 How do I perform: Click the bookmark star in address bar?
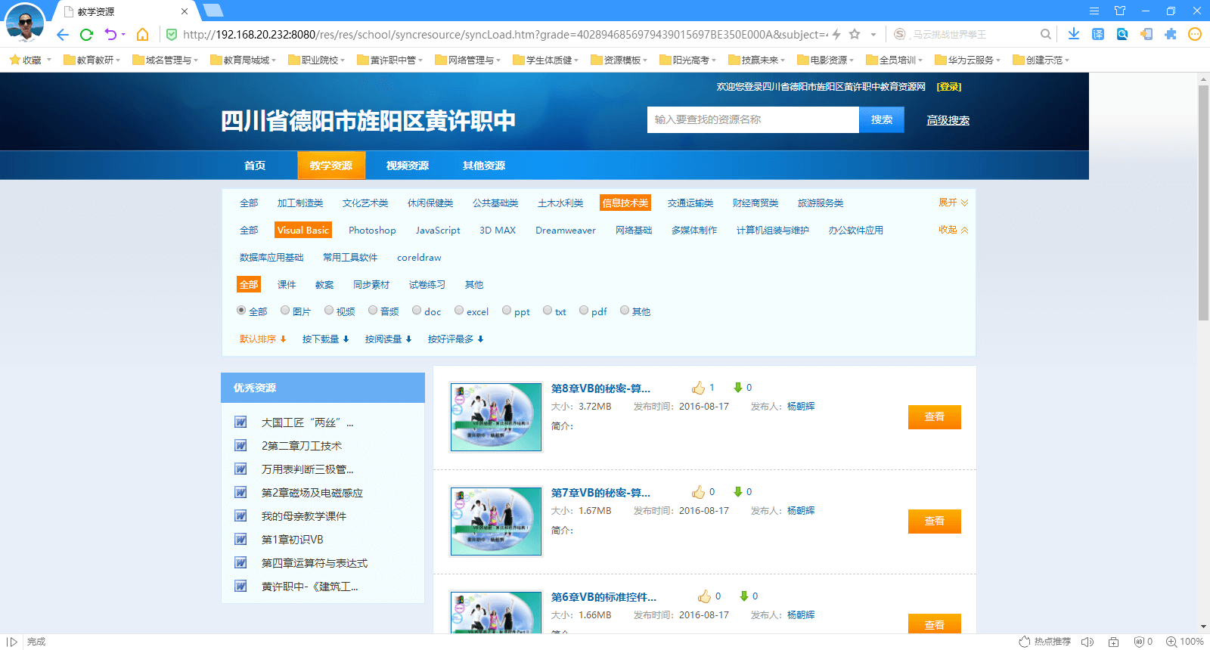pyautogui.click(x=855, y=34)
